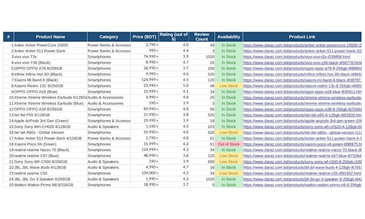Select Low Stock cell for realme C67 (Blue)
The width and height of the screenshot is (365, 219).
point(229,156)
